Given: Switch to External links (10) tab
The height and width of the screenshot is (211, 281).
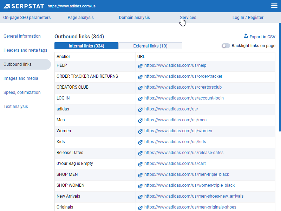Looking at the screenshot, I should (150, 46).
